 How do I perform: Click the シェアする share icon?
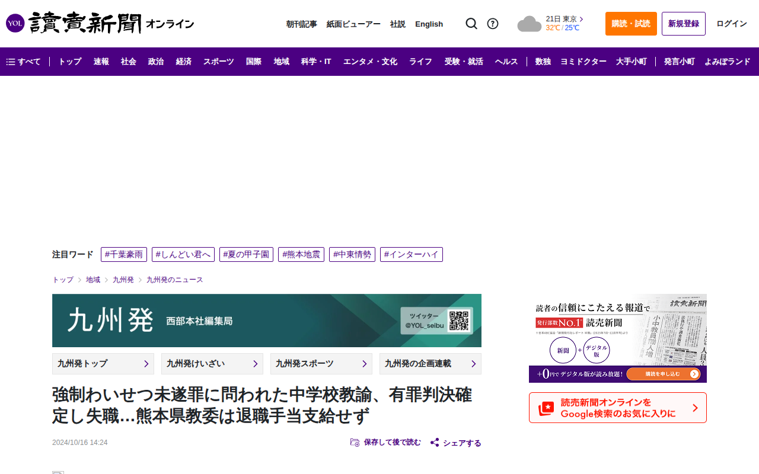pos(435,443)
